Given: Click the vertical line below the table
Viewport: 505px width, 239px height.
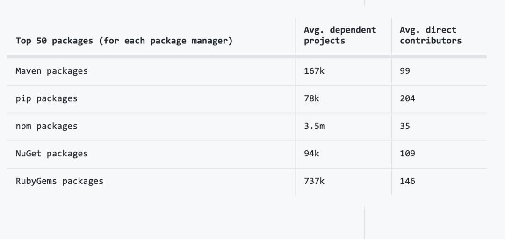Looking at the screenshot, I should coord(364,222).
